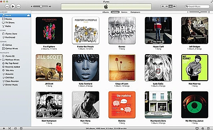Open the Composers tab
This screenshot has height=130, width=213.
(x=135, y=12)
